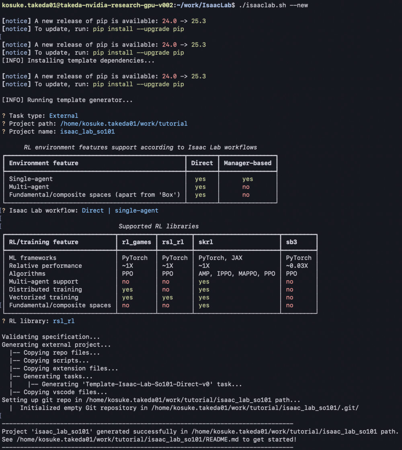Click the 'ML frameworks' row label
Viewport: 402px width, 450px height.
click(33, 258)
